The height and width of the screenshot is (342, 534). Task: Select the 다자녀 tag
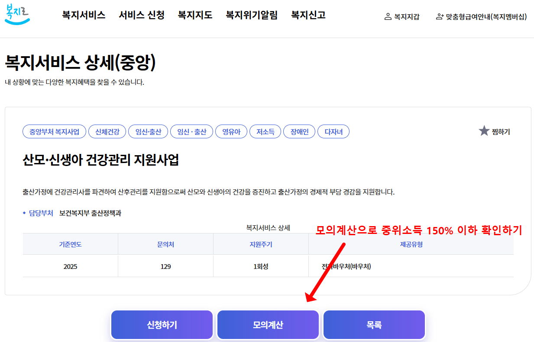pyautogui.click(x=333, y=131)
